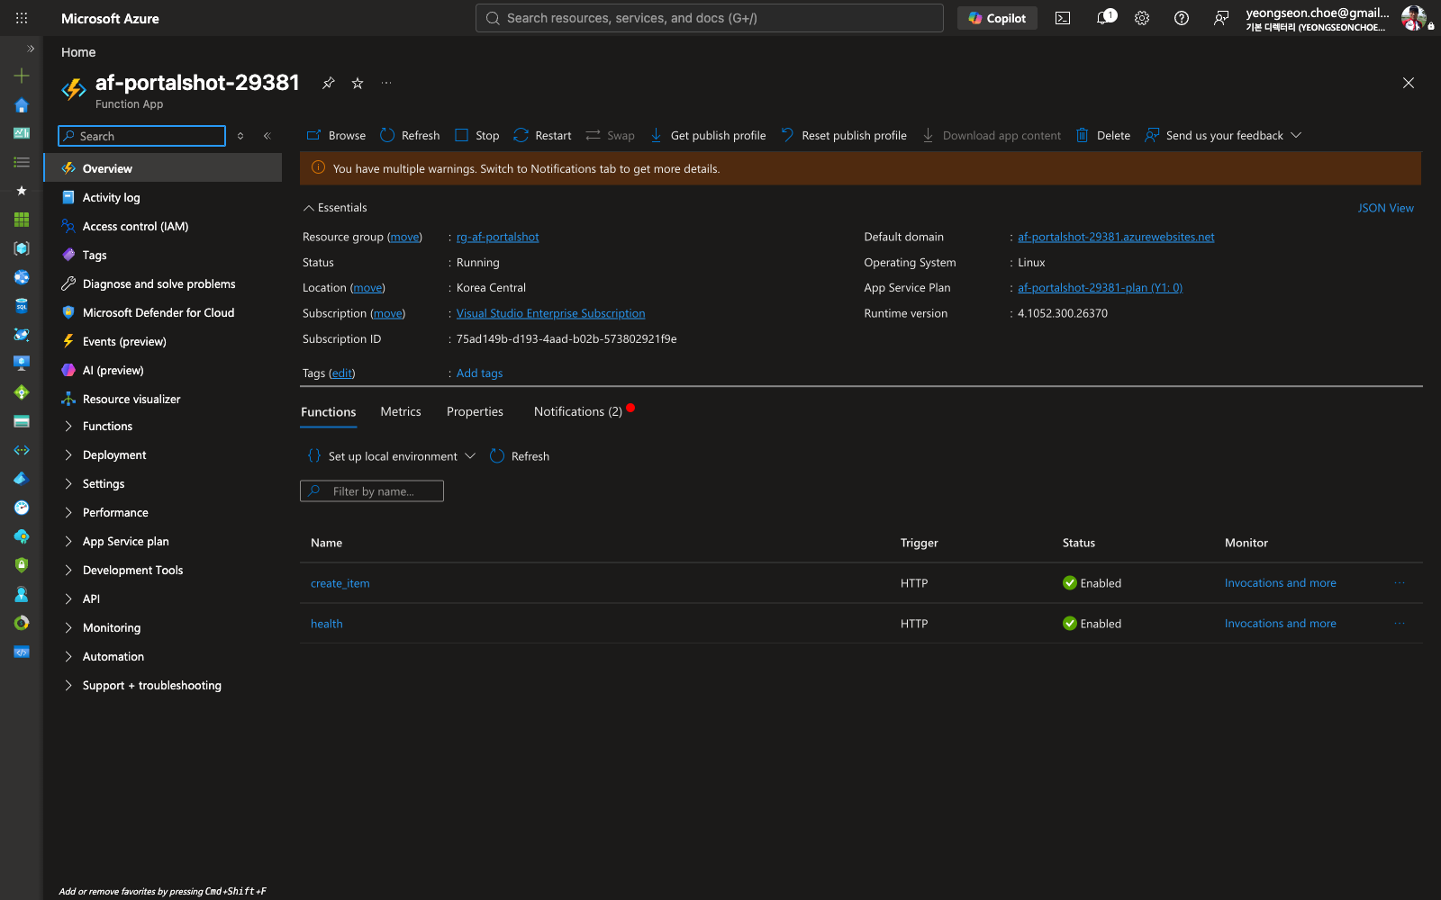This screenshot has width=1441, height=900.
Task: Collapse the resource menu with double chevron
Action: tap(267, 136)
